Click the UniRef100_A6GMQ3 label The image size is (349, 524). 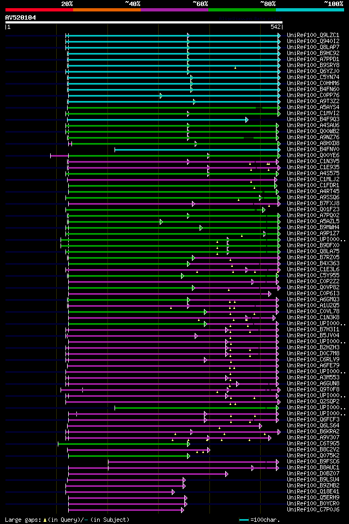[313, 300]
